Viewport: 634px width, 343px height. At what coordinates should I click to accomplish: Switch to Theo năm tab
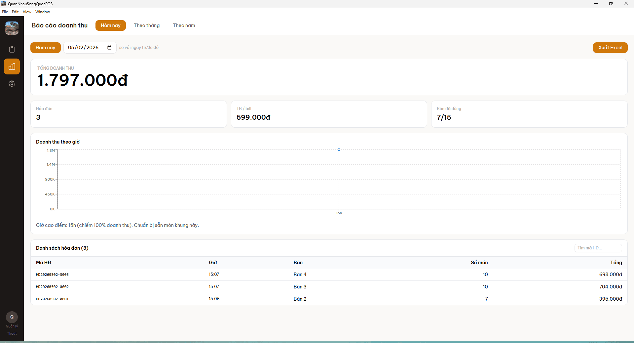click(x=184, y=25)
